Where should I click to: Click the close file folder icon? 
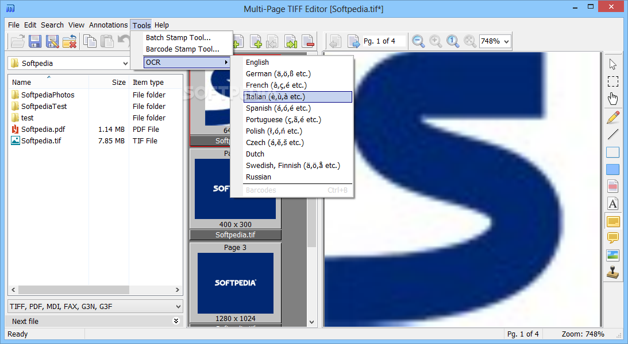coord(70,41)
